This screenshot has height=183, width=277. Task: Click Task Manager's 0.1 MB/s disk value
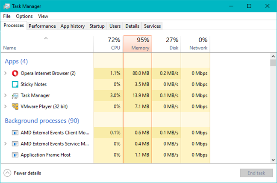169,95
